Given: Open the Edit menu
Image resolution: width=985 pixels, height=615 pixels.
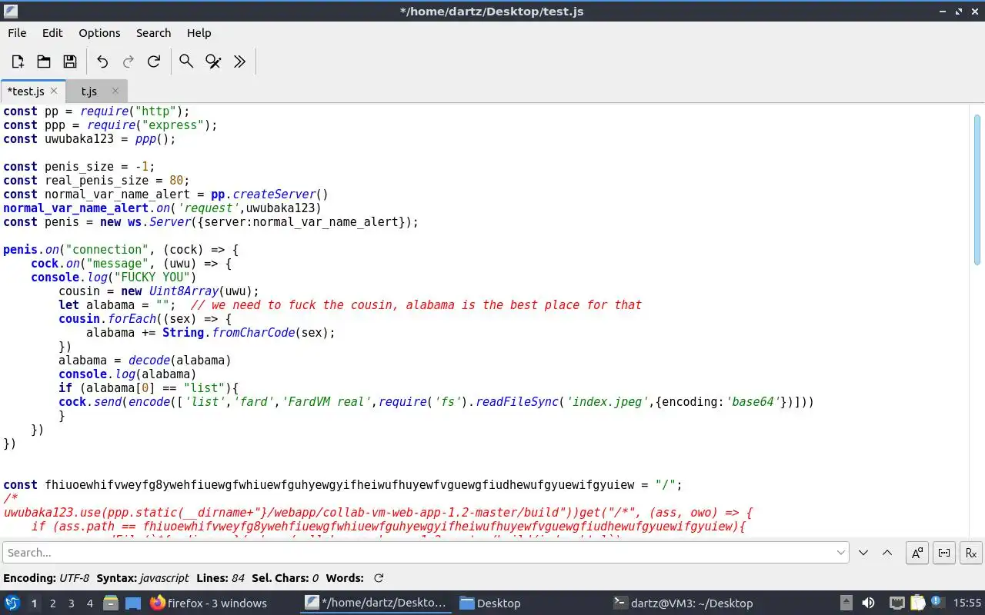Looking at the screenshot, I should 52,33.
